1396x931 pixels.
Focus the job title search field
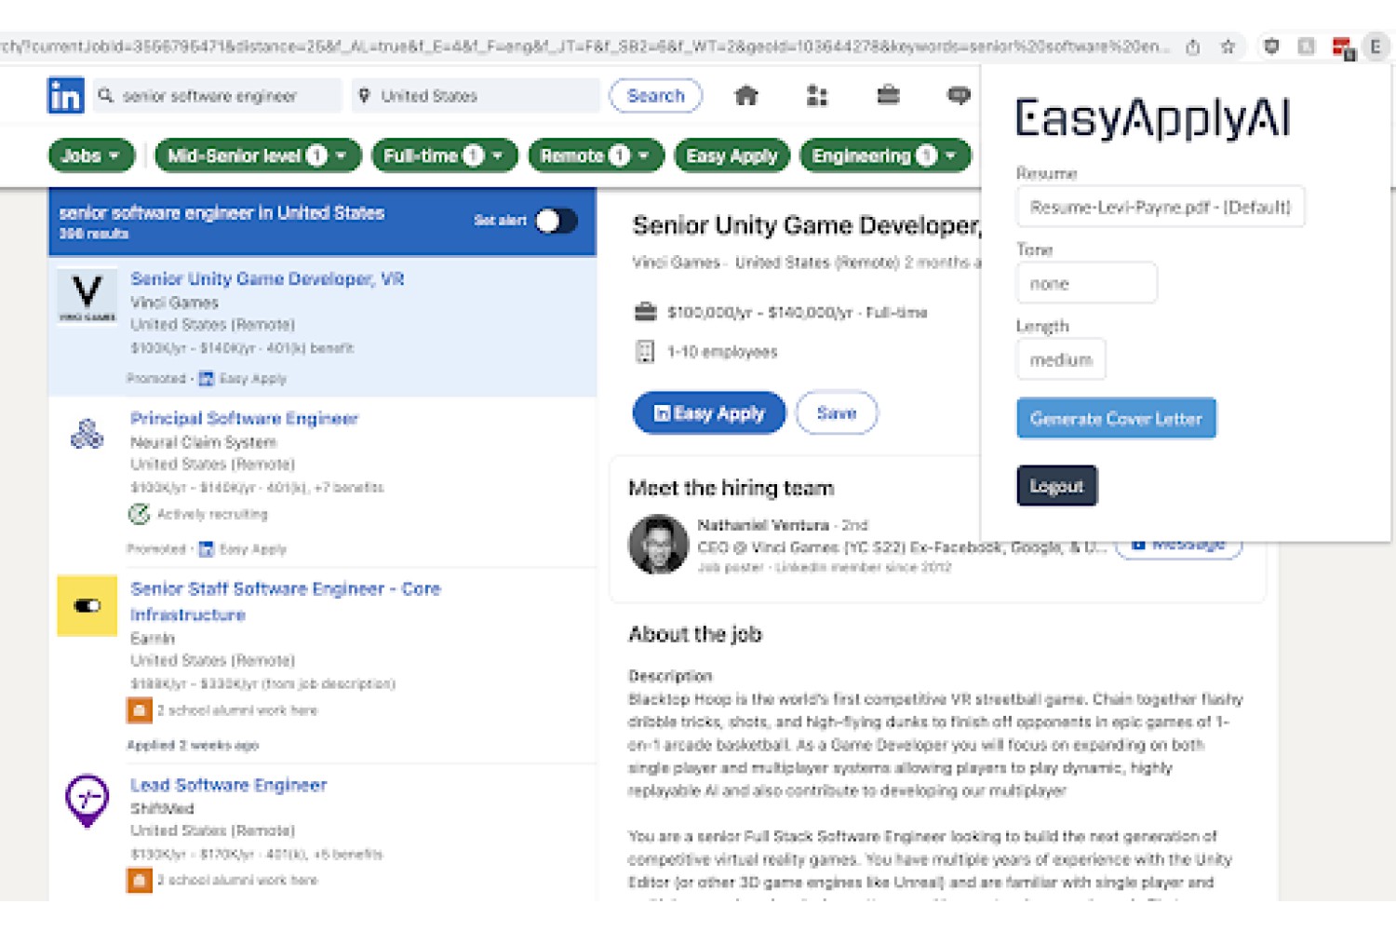coord(217,95)
